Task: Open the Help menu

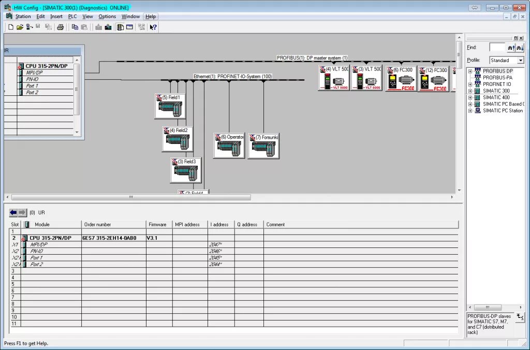Action: coord(151,16)
